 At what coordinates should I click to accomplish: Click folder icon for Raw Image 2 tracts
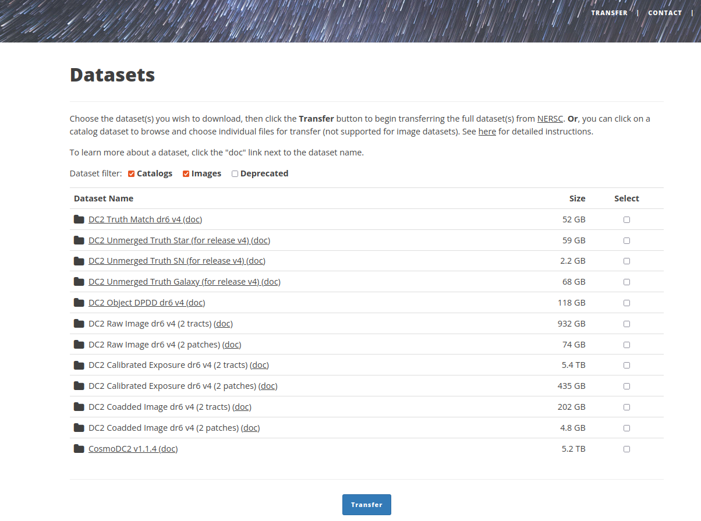(x=79, y=324)
